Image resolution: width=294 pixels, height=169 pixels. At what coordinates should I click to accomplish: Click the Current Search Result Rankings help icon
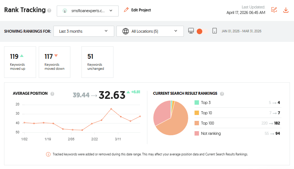222,94
